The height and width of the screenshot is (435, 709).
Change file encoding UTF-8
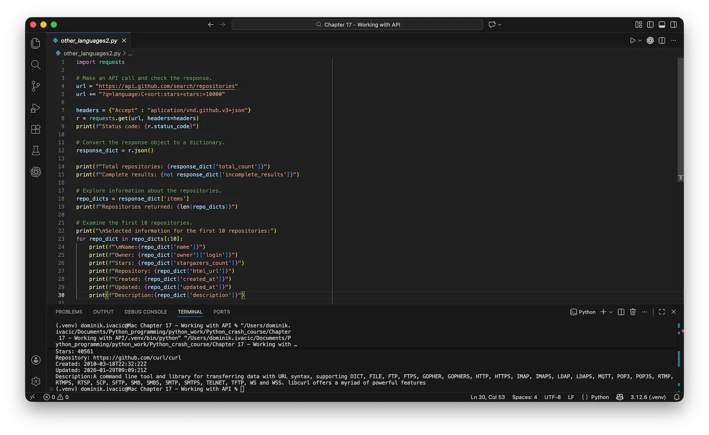tap(553, 397)
